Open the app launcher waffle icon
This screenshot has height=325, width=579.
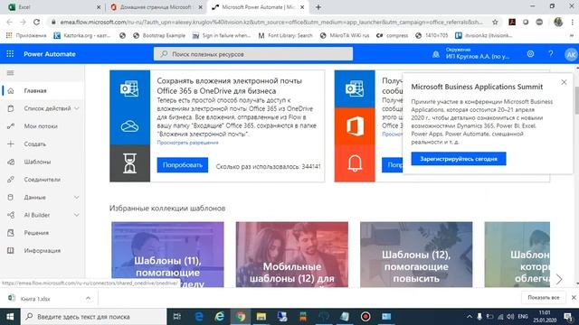pyautogui.click(x=10, y=54)
